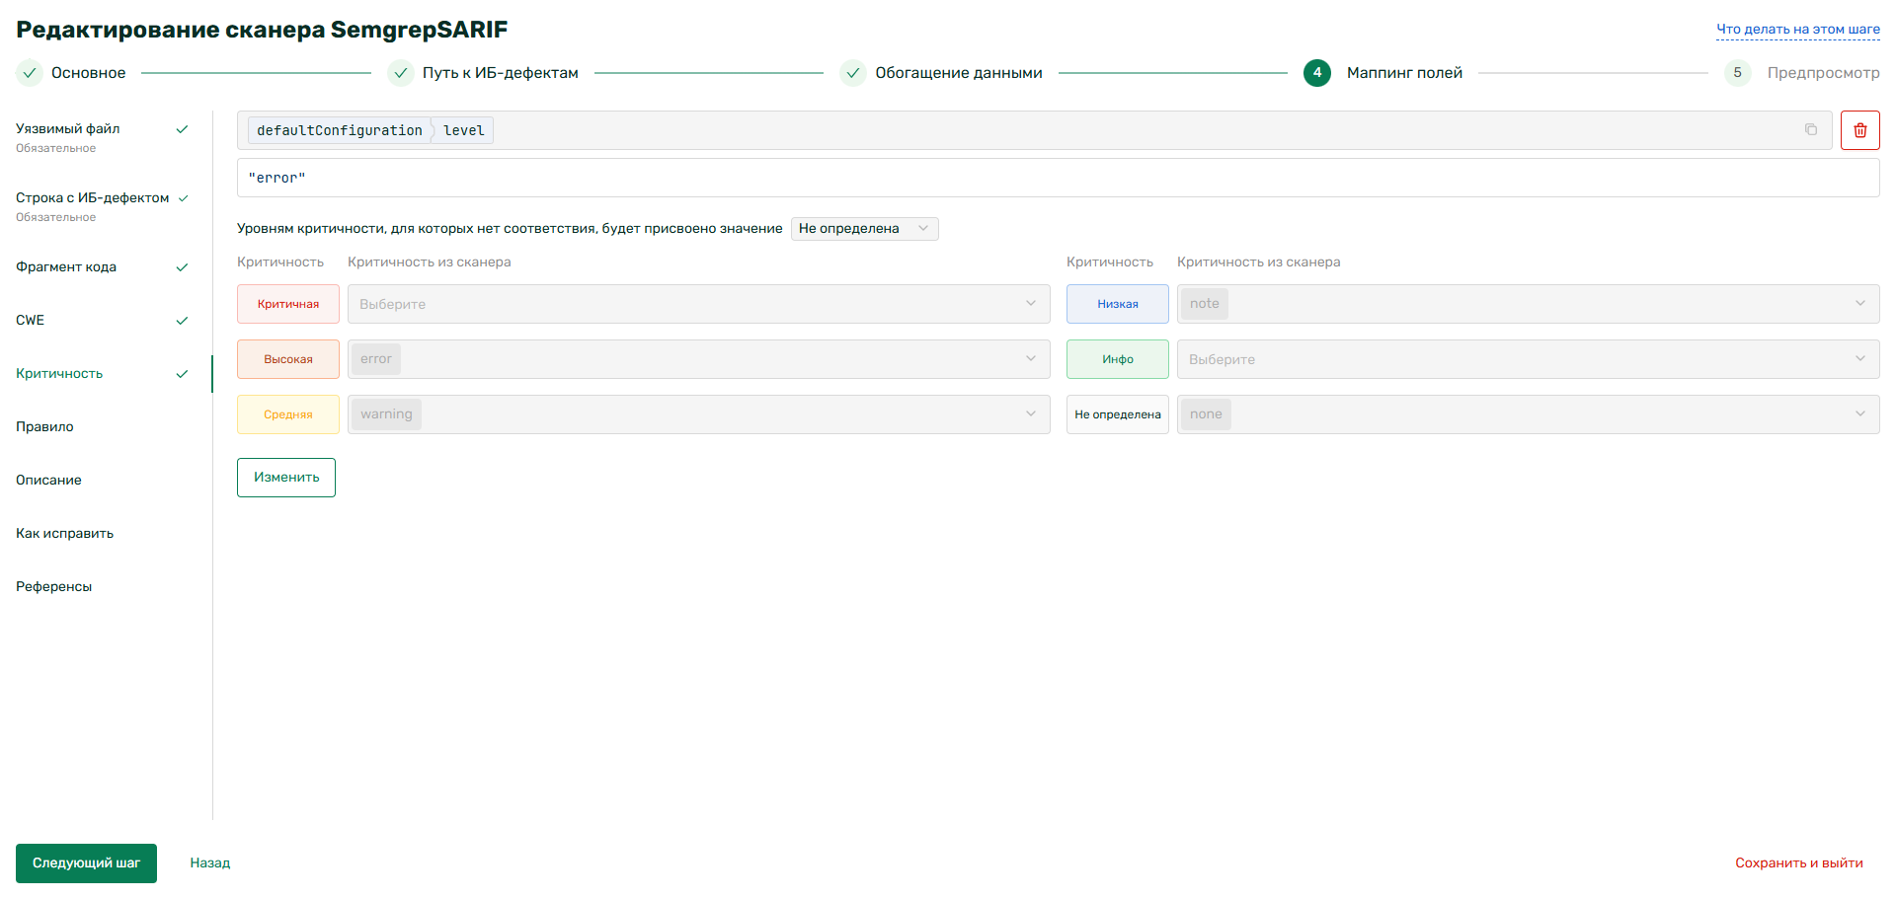Click the checkmark next to Строка с ИБ-дефектом
The height and width of the screenshot is (899, 1896).
183,198
